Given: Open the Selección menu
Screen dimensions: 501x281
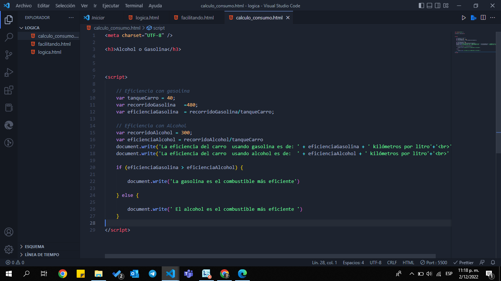Looking at the screenshot, I should (x=65, y=6).
